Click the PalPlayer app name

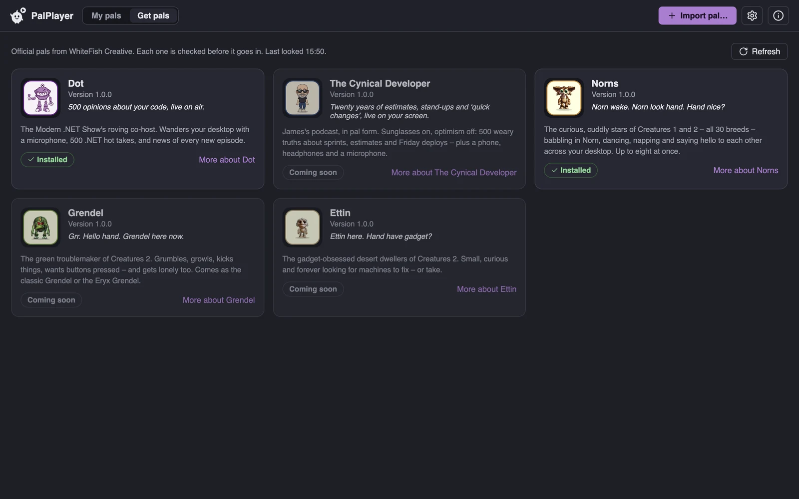tap(52, 15)
